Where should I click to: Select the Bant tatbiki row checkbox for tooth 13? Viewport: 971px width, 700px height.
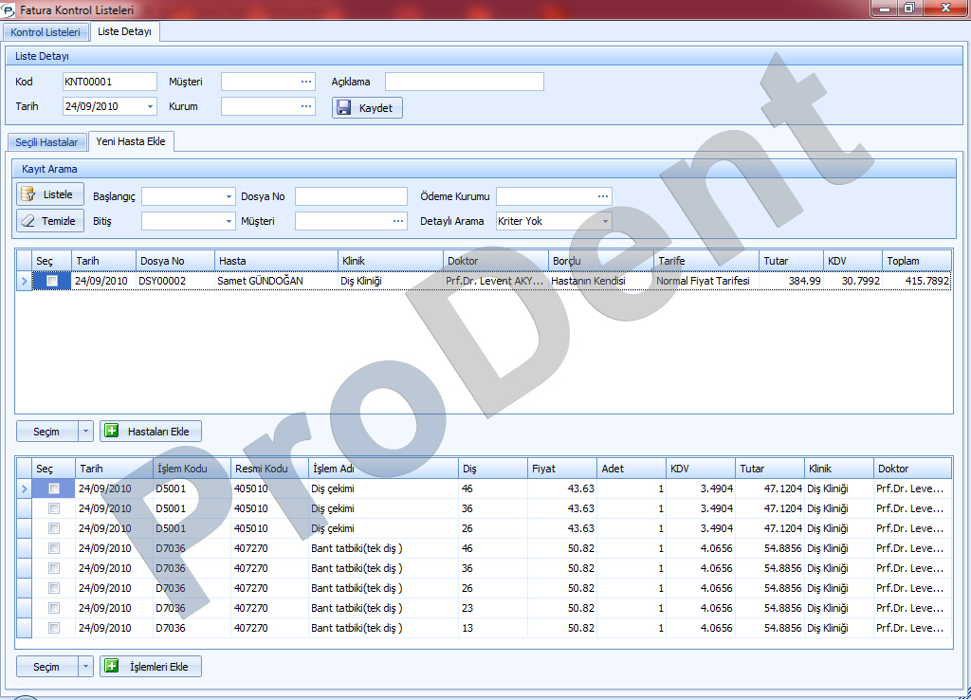[54, 628]
